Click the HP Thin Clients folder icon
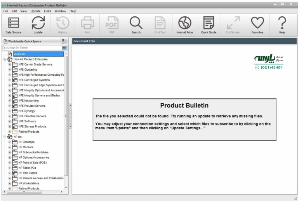Viewport: 299px width, 203px height. 15,173
